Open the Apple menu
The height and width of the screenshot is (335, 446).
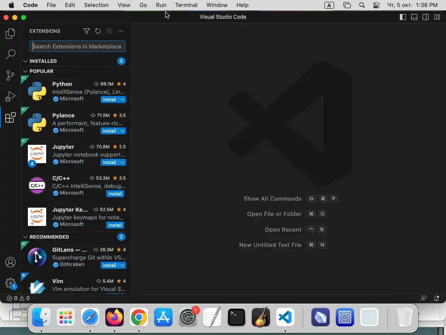[11, 5]
